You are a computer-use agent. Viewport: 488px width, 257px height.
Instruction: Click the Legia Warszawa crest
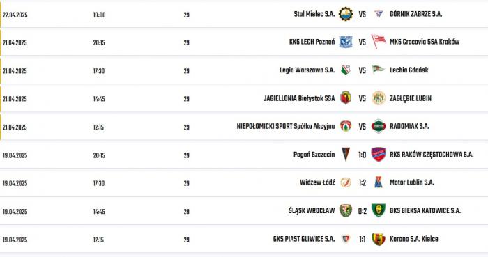point(346,70)
